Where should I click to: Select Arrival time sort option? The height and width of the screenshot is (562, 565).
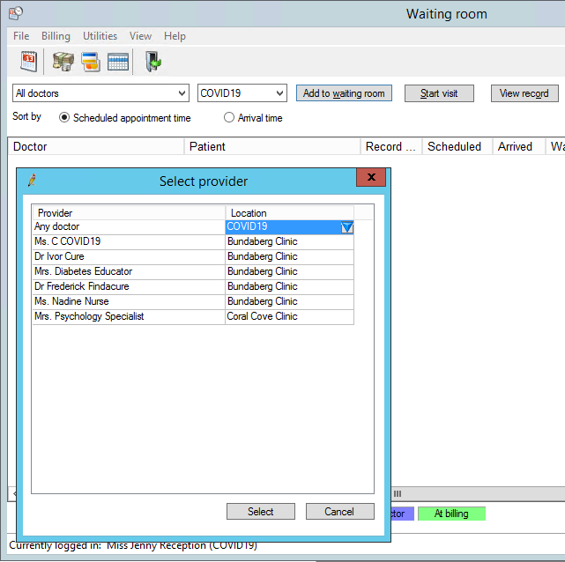229,118
